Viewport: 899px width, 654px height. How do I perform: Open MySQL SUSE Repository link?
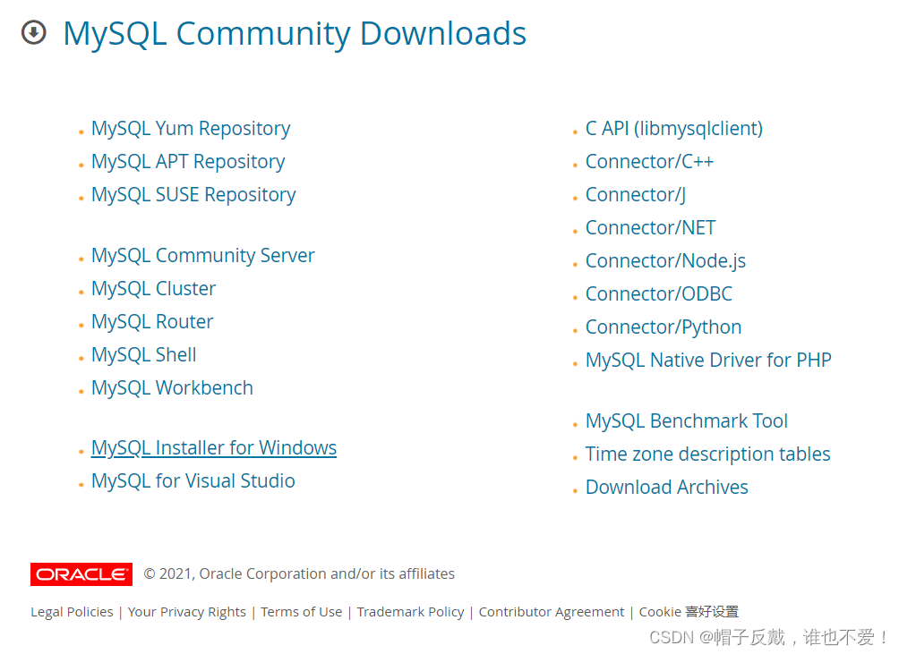click(x=193, y=195)
